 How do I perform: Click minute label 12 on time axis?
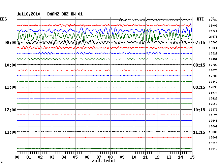pyautogui.click(x=157, y=157)
